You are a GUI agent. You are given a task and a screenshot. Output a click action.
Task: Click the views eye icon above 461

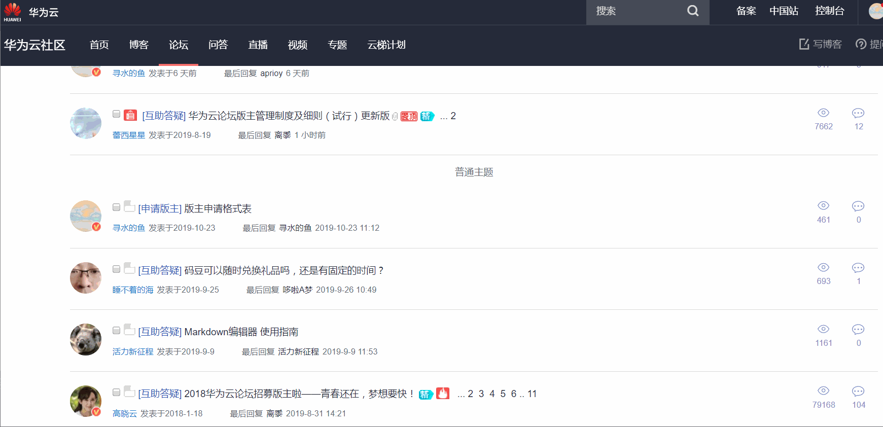point(824,205)
